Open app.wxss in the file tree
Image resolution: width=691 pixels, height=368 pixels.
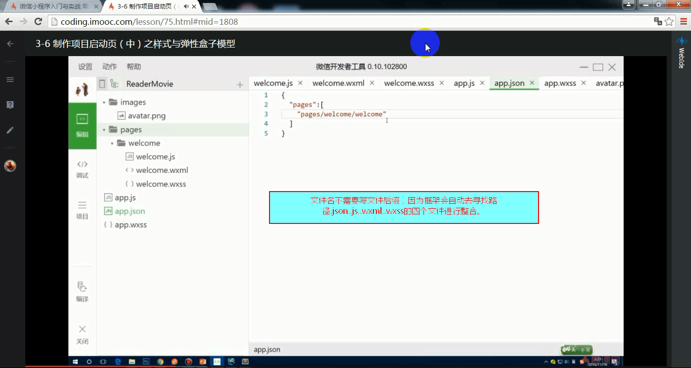pos(131,225)
